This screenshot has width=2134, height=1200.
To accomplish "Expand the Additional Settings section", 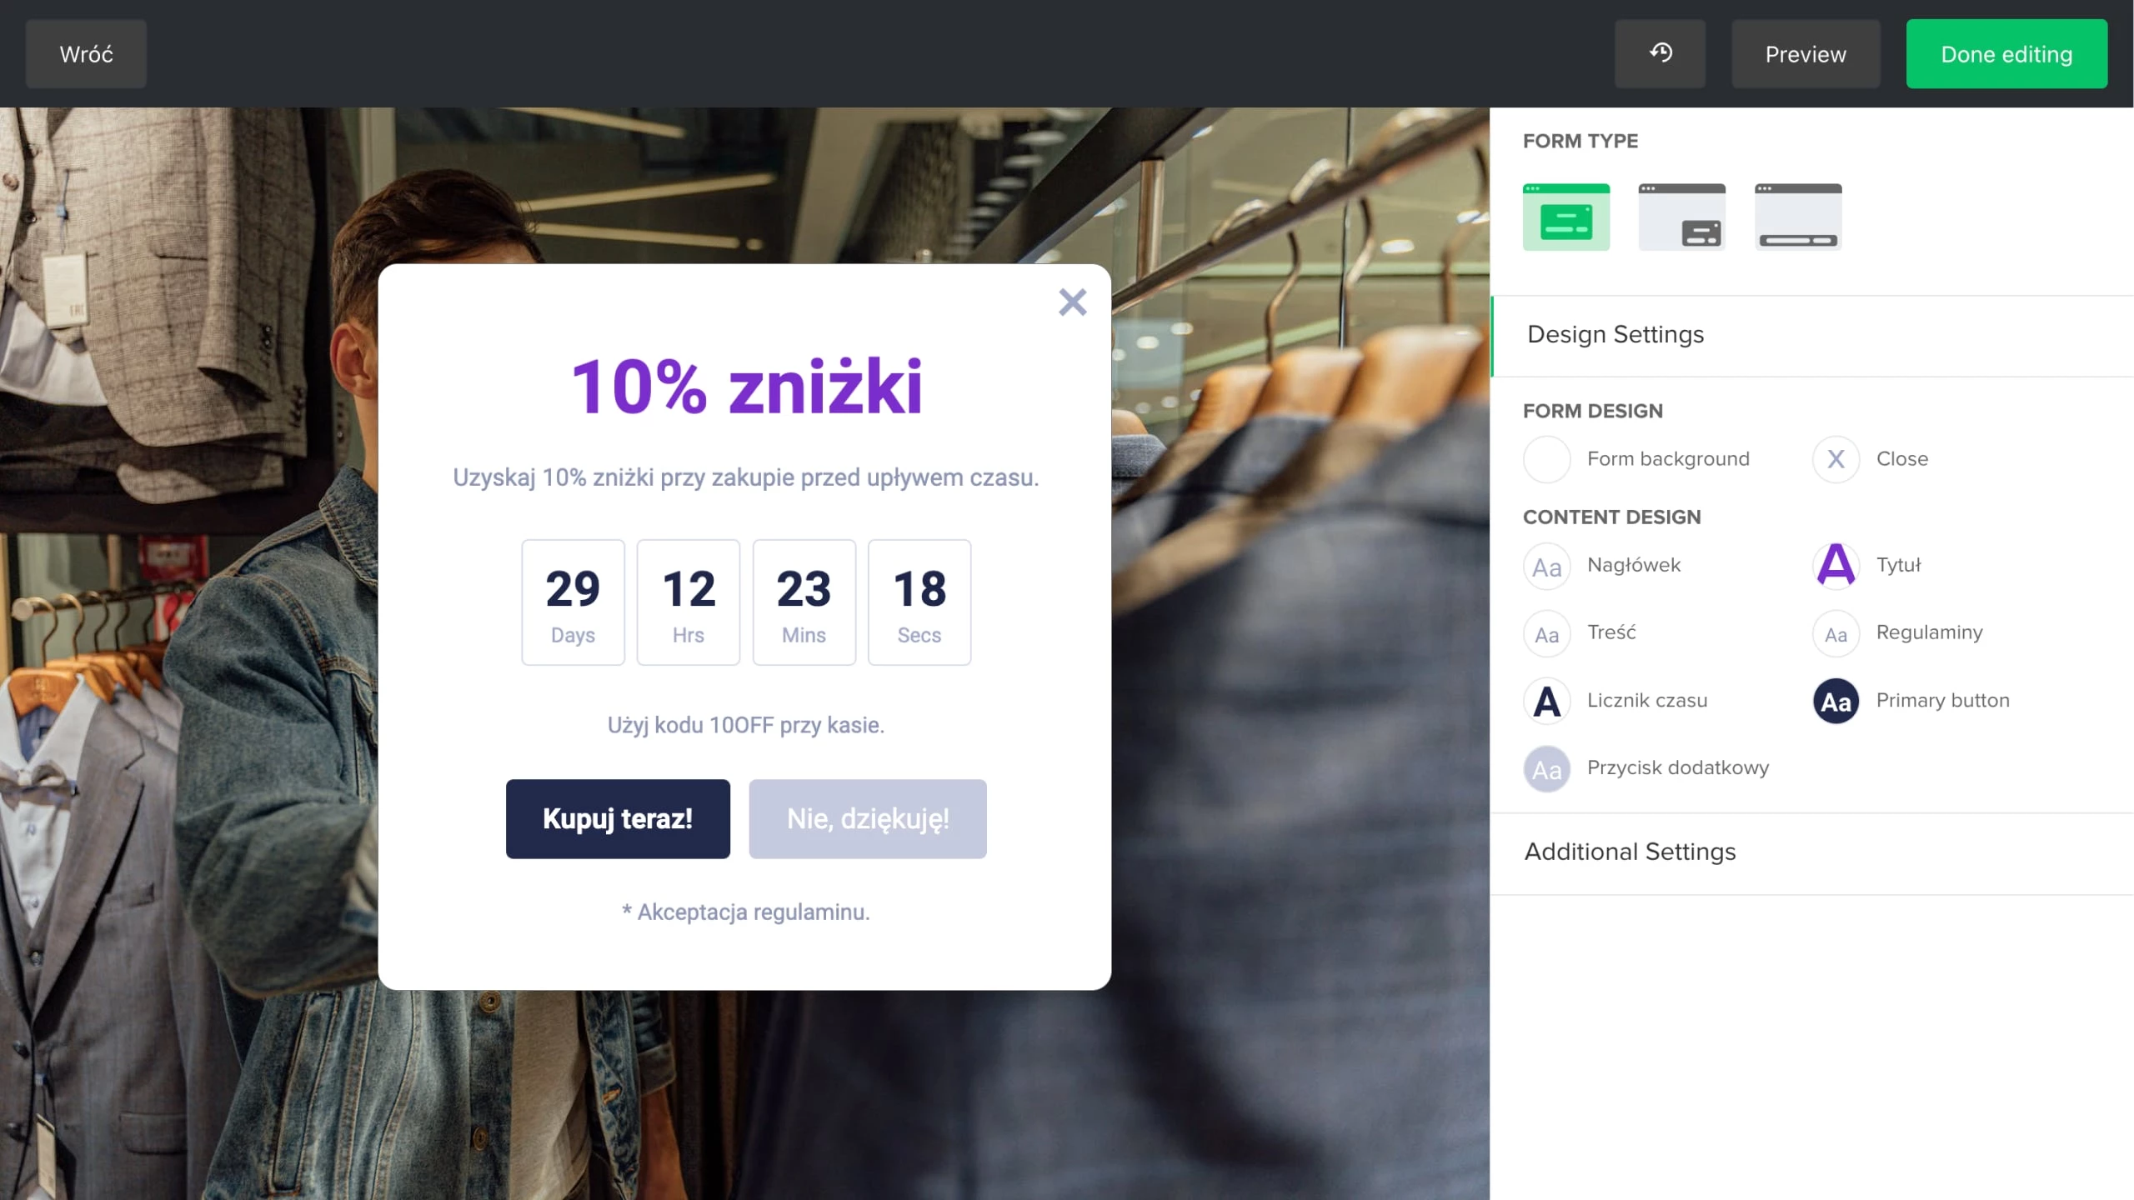I will (x=1630, y=852).
